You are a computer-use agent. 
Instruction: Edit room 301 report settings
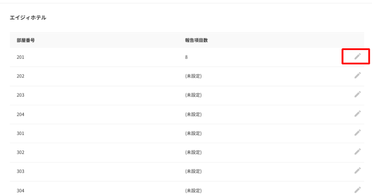(358, 133)
